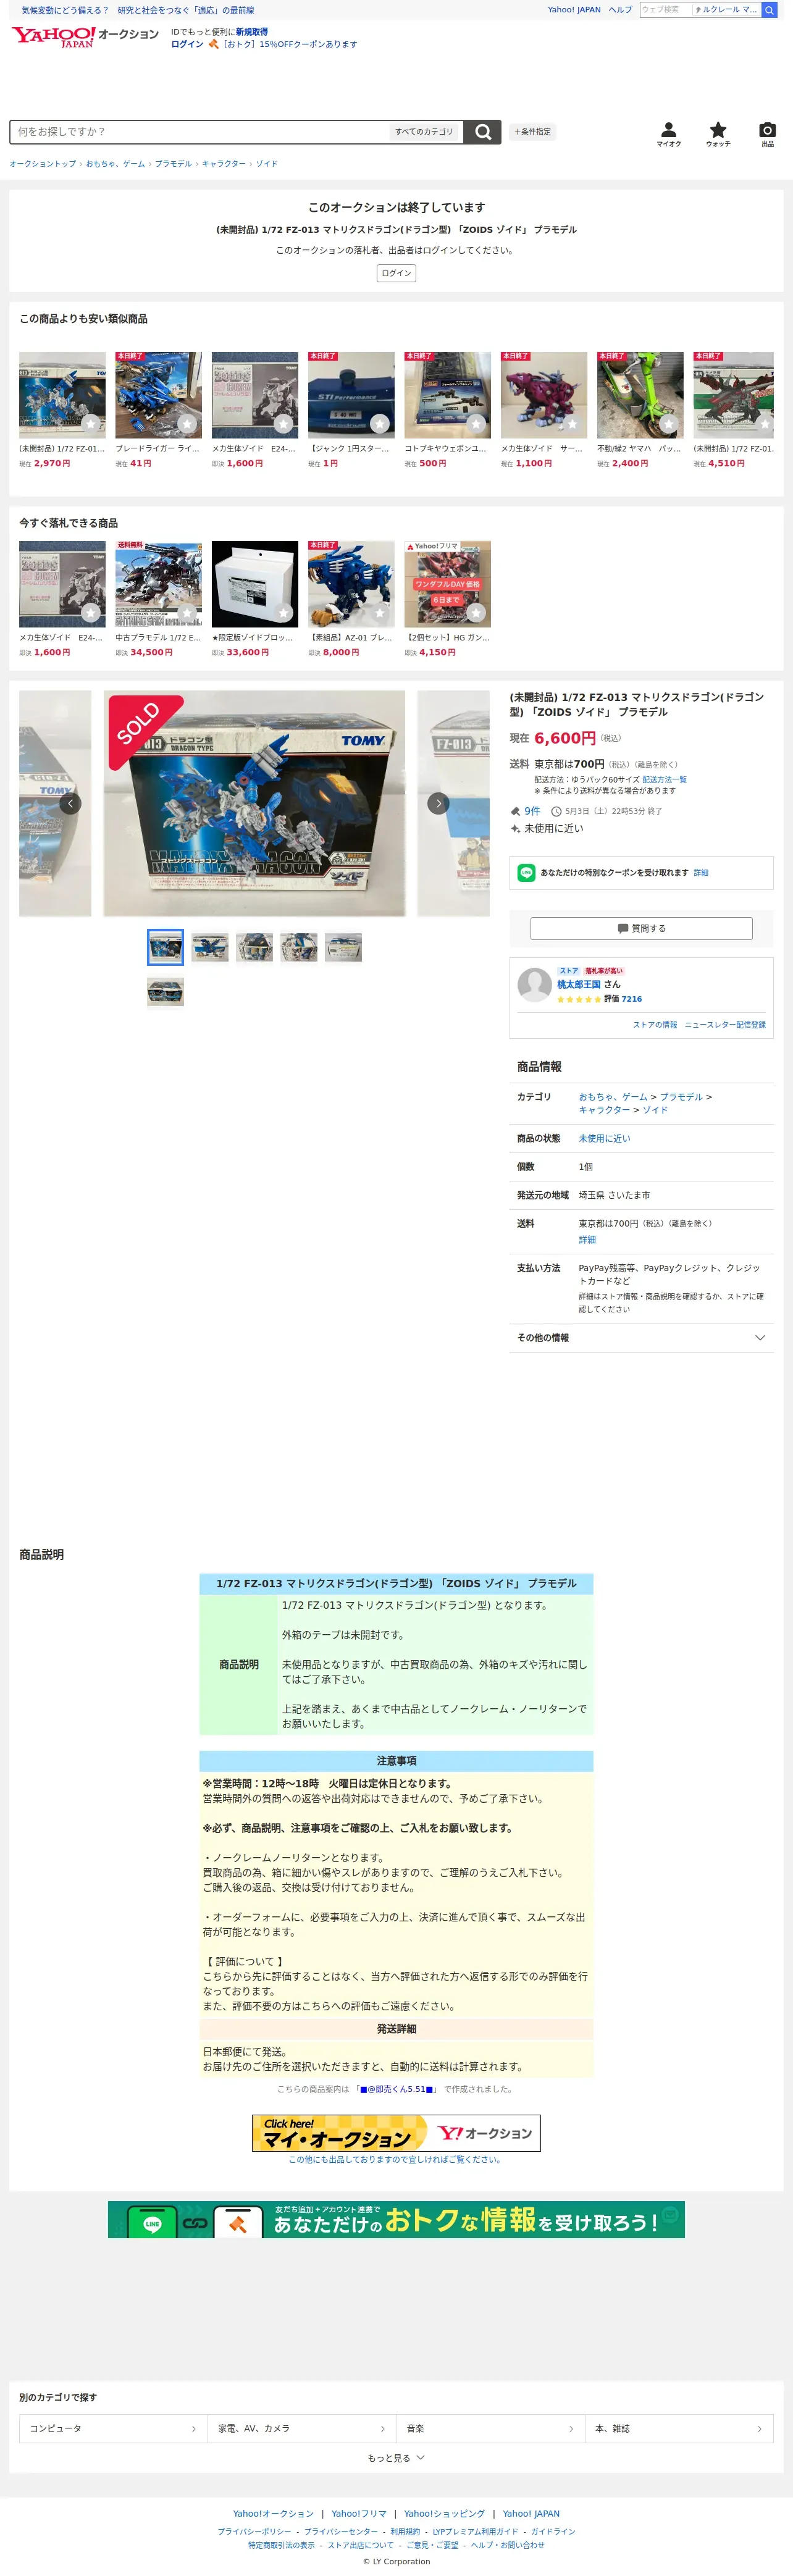Click @即売くん5.51 link
793x2576 pixels.
[x=397, y=2089]
